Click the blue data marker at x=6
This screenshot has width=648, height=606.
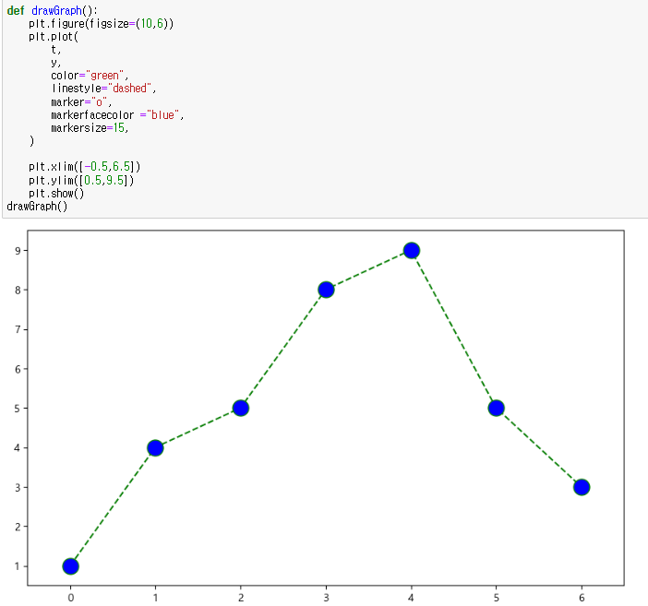(582, 487)
